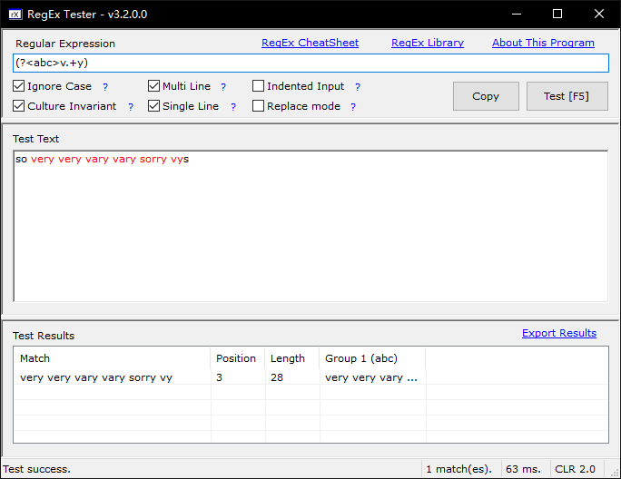
Task: Click the help icon beside Indented Input
Action: pyautogui.click(x=358, y=87)
